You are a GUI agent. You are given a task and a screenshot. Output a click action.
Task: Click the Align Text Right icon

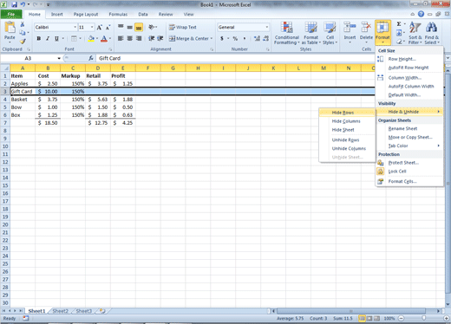click(x=139, y=38)
